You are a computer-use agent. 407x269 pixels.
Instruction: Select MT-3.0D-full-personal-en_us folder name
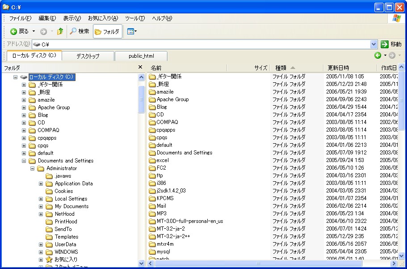(190, 221)
